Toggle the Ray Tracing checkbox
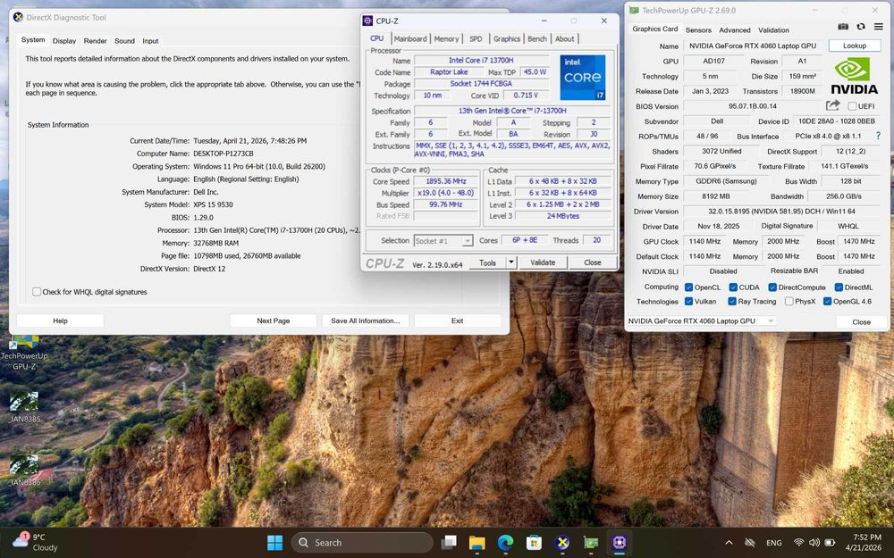894x558 pixels. pos(732,301)
